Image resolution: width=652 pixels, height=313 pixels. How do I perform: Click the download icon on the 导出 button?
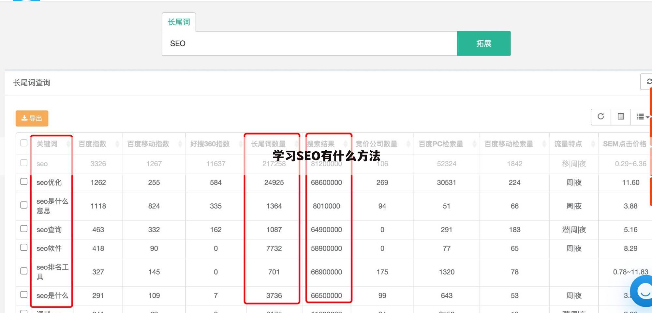click(x=24, y=118)
